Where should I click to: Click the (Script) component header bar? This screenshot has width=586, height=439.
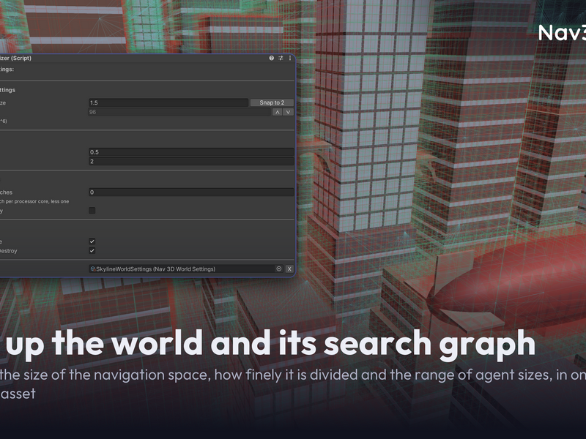tap(147, 58)
